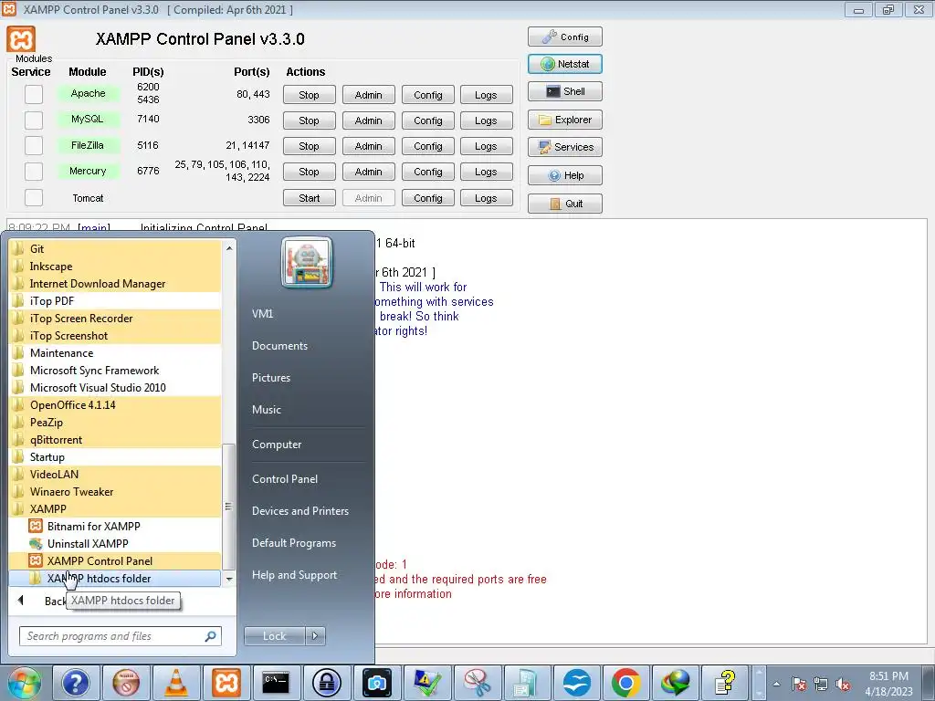Open FileZilla Config

coord(428,146)
